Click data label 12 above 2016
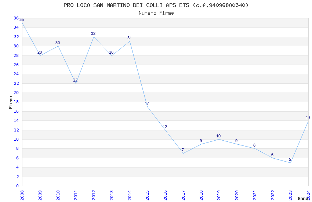This screenshot has height=202, width=312. click(165, 127)
